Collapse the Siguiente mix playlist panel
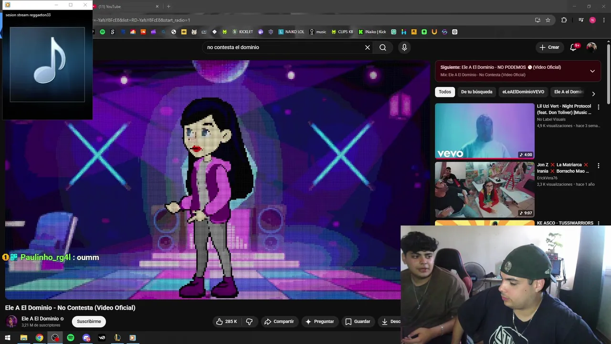Viewport: 611px width, 344px height. point(592,71)
